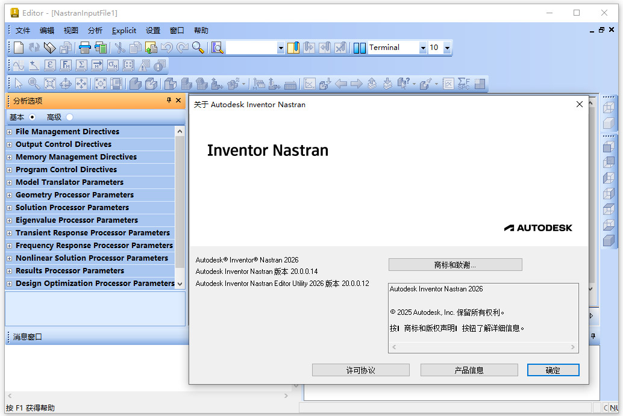This screenshot has width=623, height=416.
Task: Click 确定 to close the About dialog
Action: [x=553, y=370]
